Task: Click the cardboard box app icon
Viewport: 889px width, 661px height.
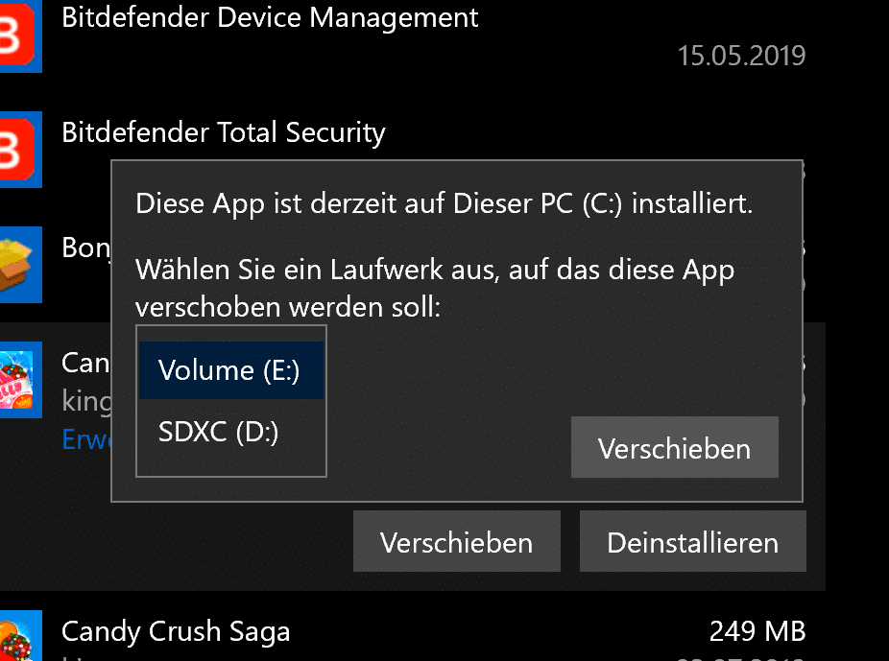Action: [20, 265]
